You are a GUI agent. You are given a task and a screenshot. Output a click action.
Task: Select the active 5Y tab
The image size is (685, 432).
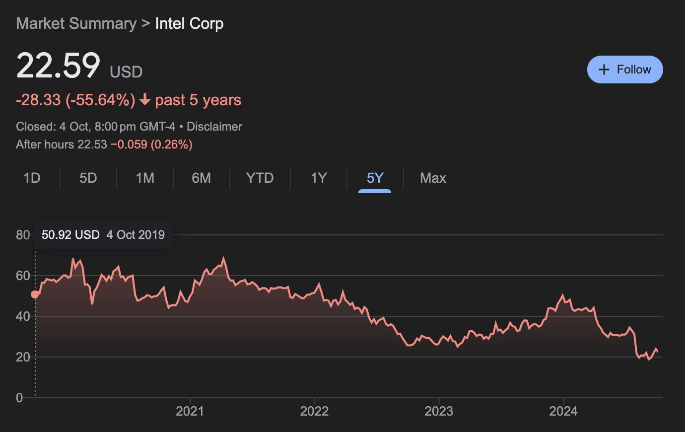[x=375, y=178]
